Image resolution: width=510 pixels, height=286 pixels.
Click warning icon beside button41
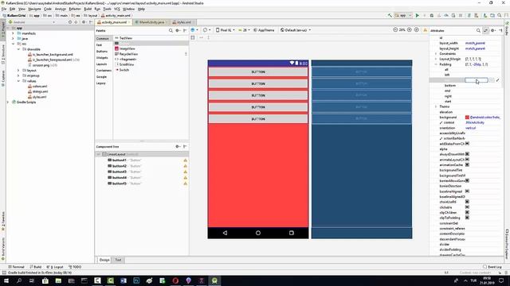coord(186,160)
